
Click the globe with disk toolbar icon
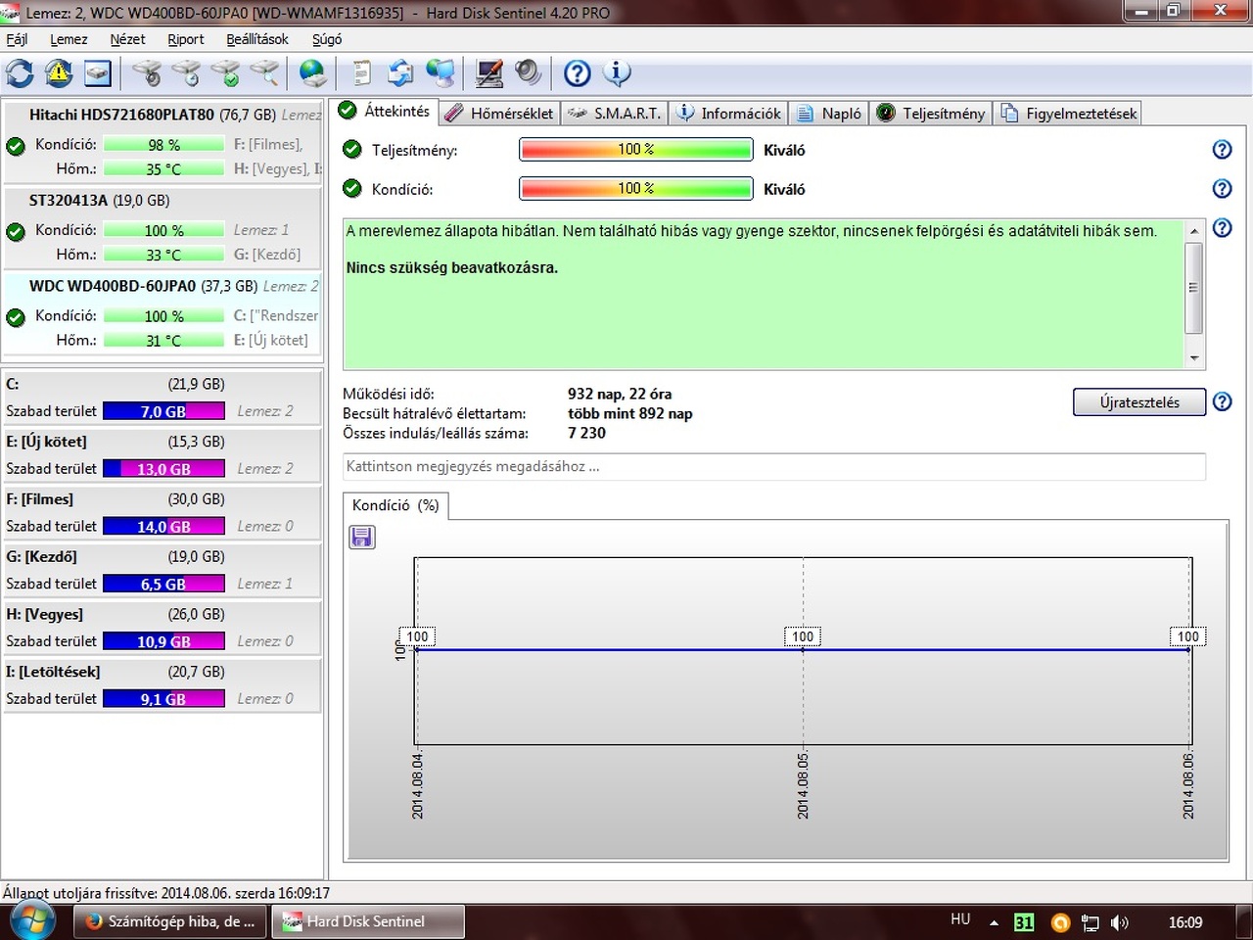click(313, 73)
